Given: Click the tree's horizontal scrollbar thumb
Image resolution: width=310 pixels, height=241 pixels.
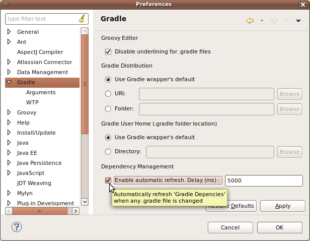Looking at the screenshot, I should point(40,211).
